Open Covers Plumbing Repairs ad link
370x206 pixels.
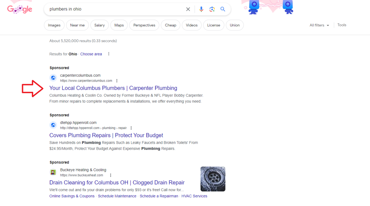pos(106,136)
